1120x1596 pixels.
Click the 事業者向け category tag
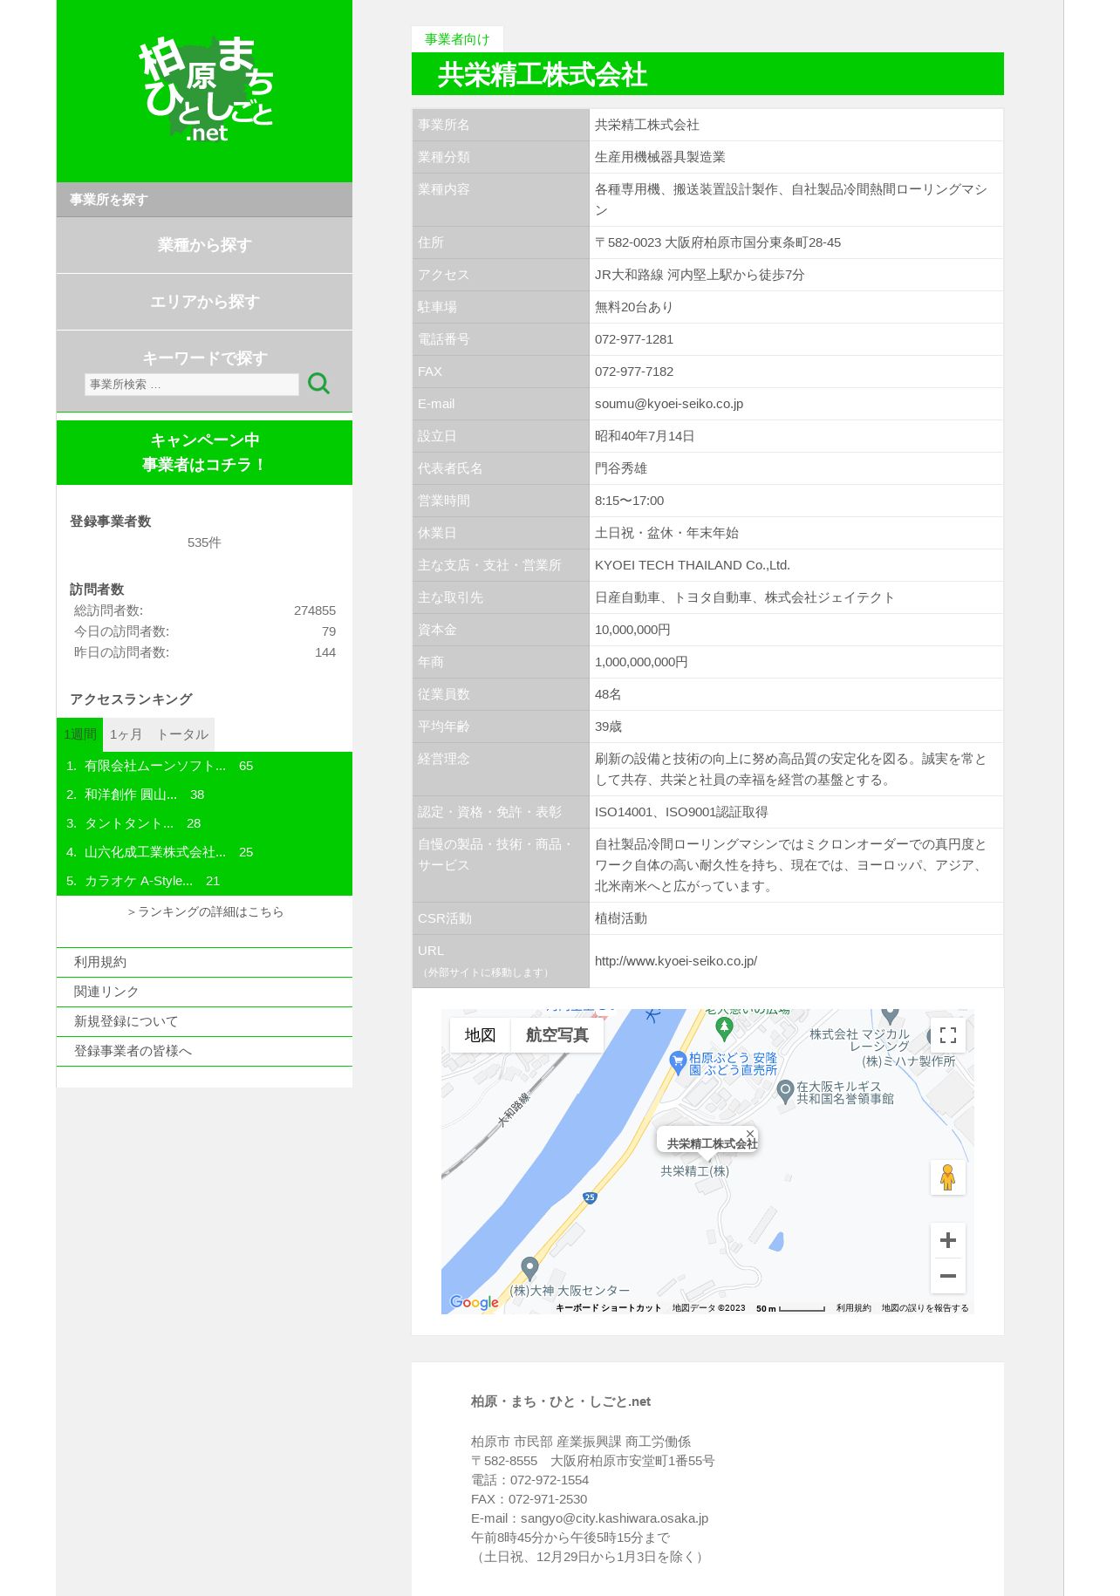457,39
